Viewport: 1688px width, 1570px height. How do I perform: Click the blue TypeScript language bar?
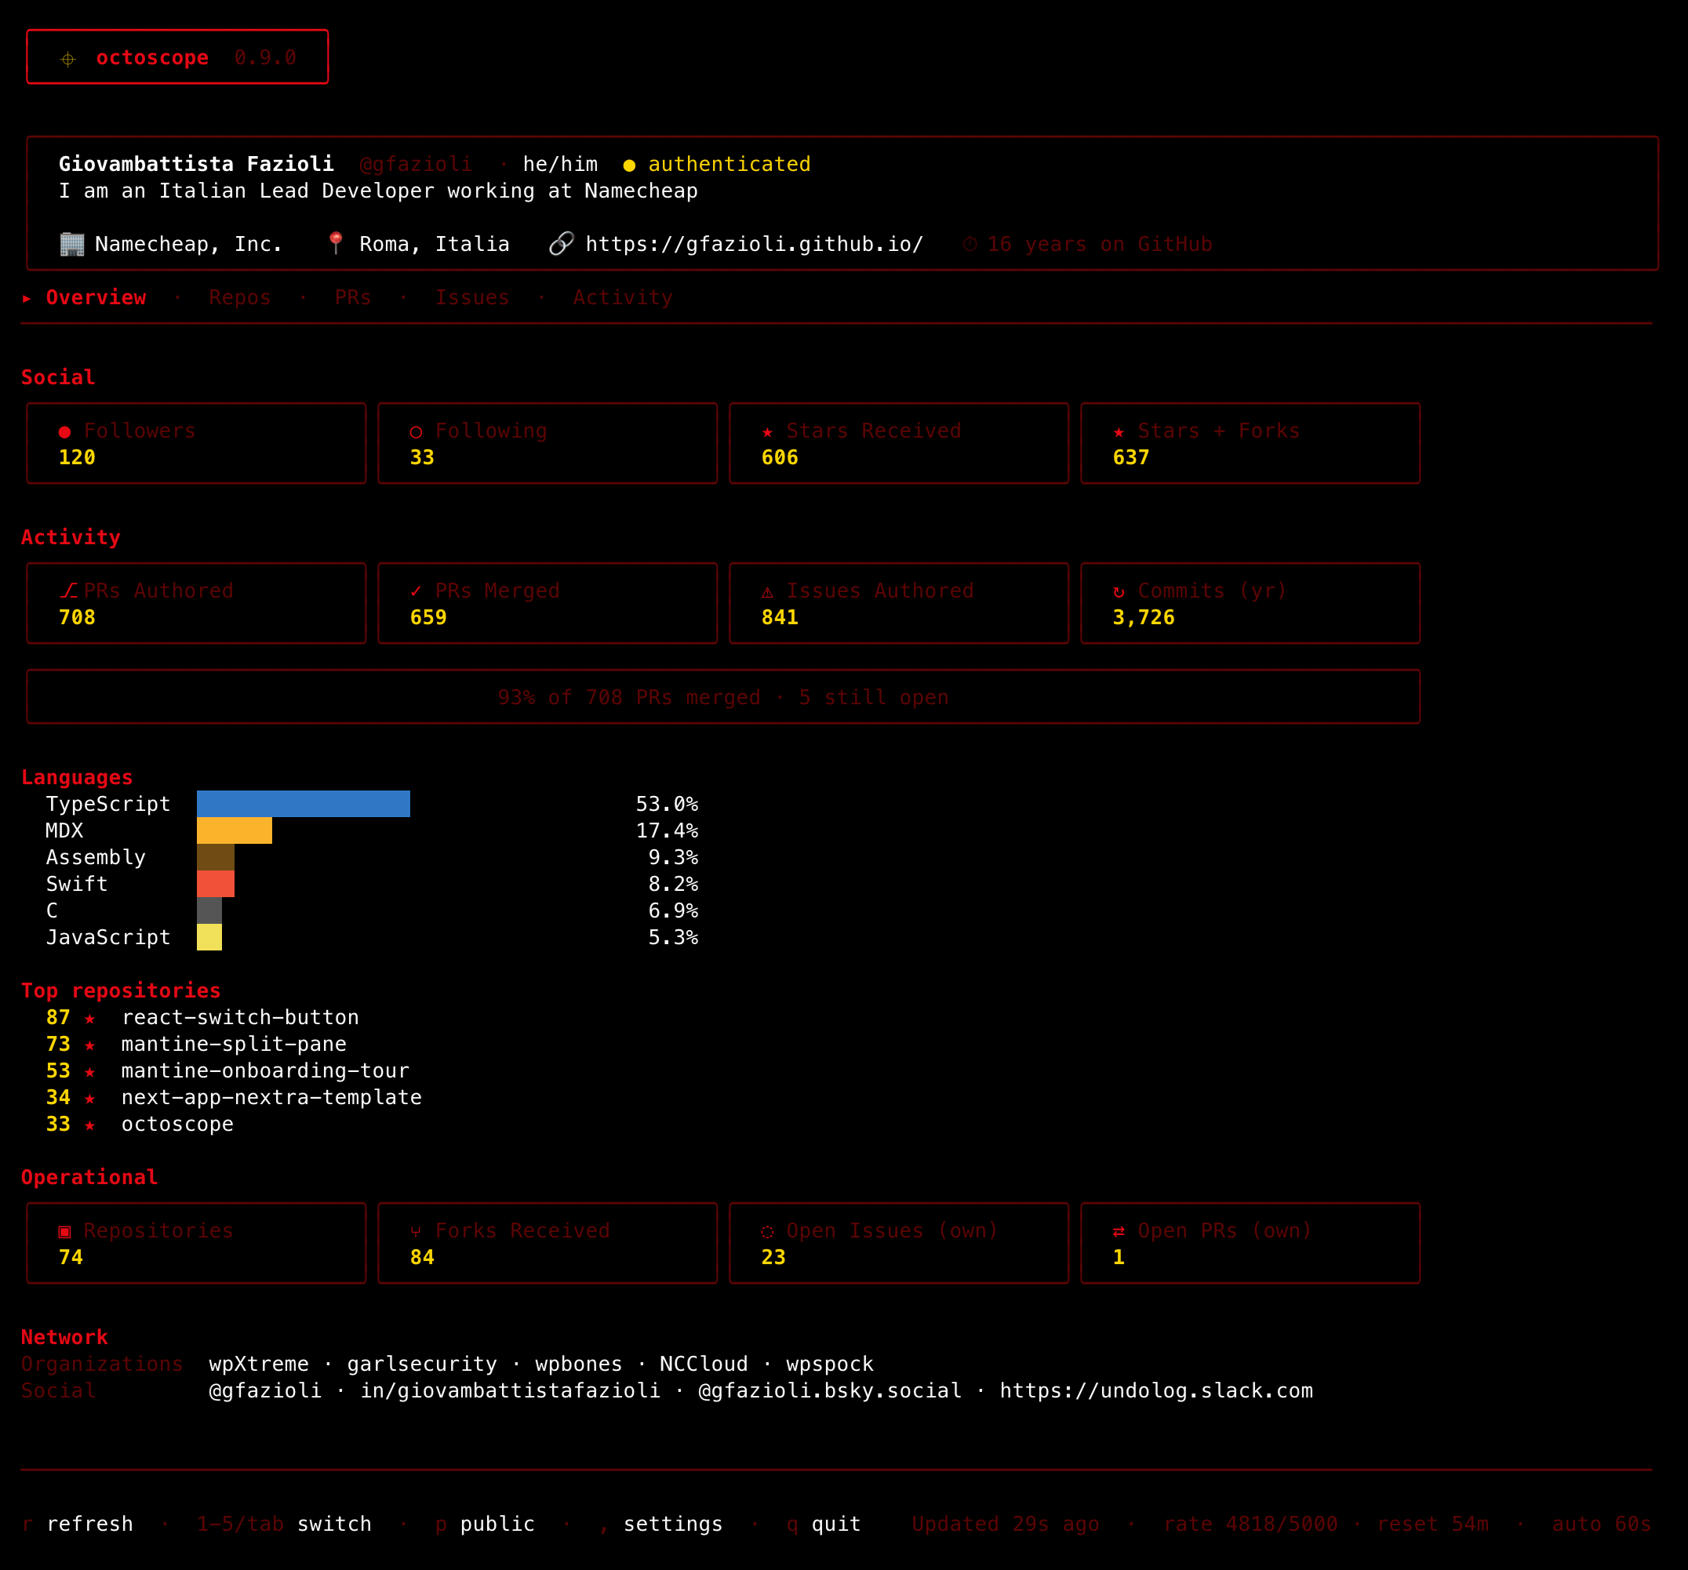click(x=303, y=803)
